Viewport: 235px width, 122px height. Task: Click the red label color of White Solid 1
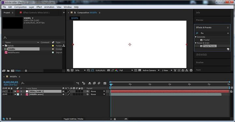(18, 91)
